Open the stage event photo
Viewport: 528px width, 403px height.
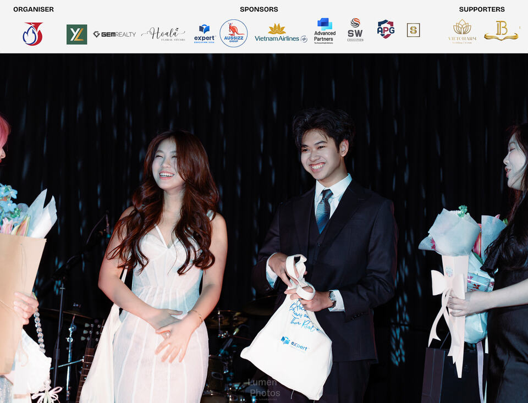tap(264, 228)
